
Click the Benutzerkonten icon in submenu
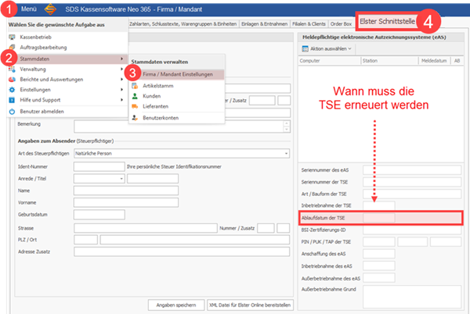[136, 117]
